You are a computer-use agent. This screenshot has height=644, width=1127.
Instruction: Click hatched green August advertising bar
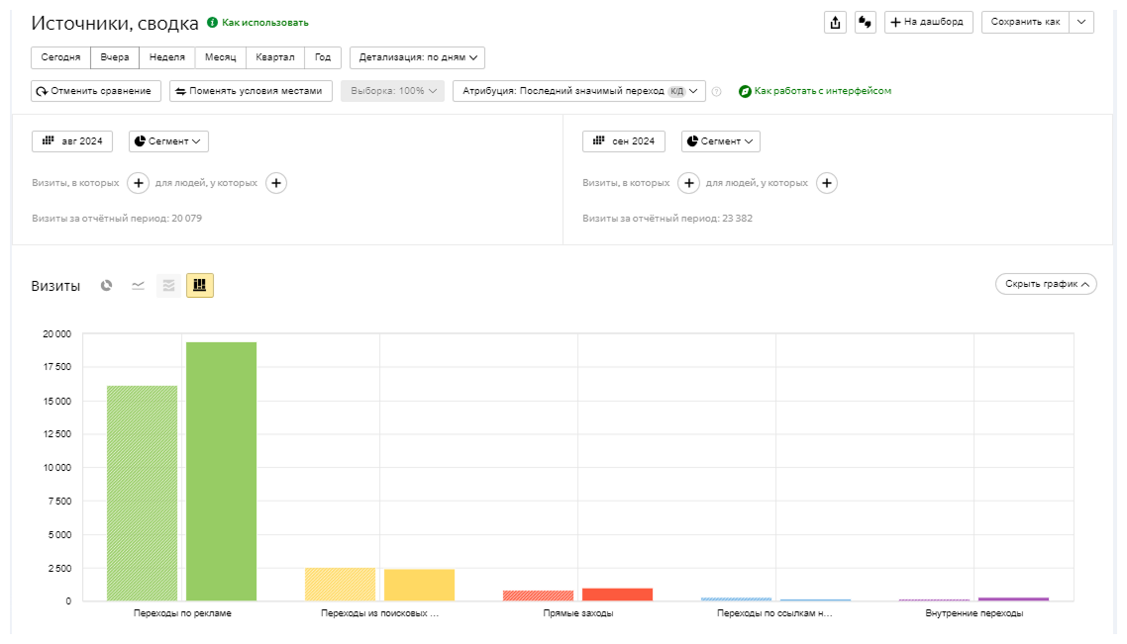(x=143, y=494)
